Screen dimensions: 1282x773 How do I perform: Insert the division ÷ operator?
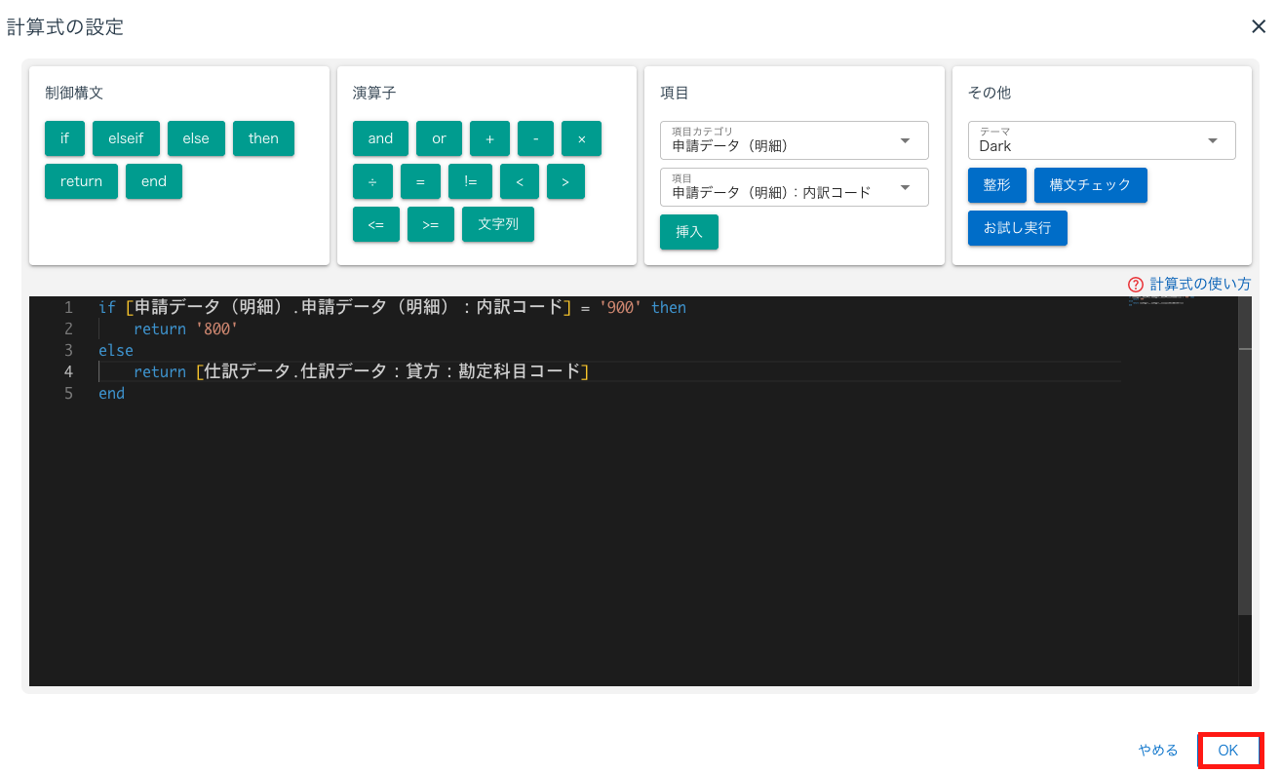(x=372, y=181)
